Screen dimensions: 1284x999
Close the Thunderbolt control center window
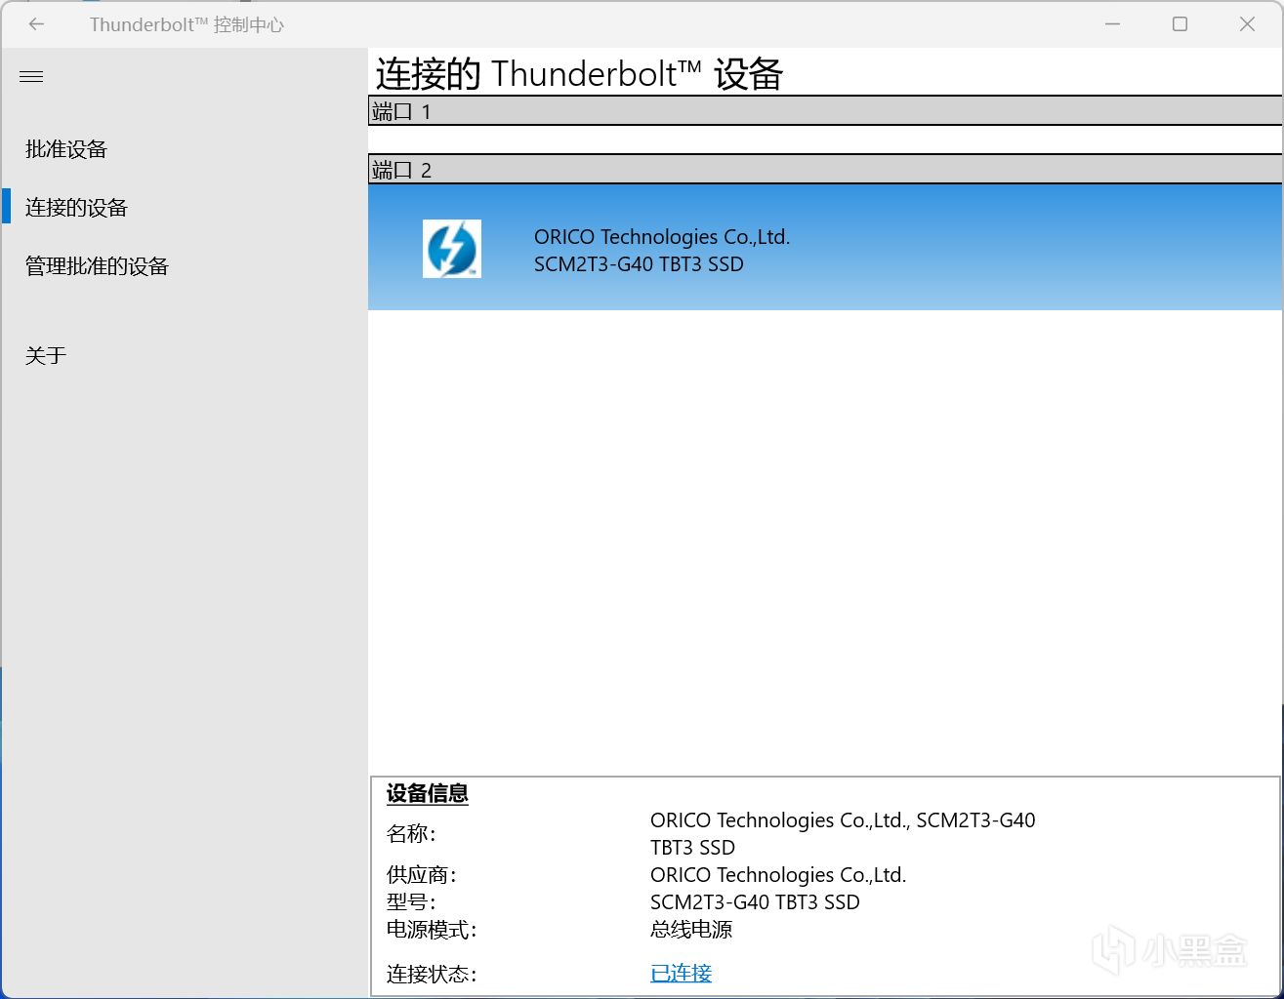[1247, 24]
